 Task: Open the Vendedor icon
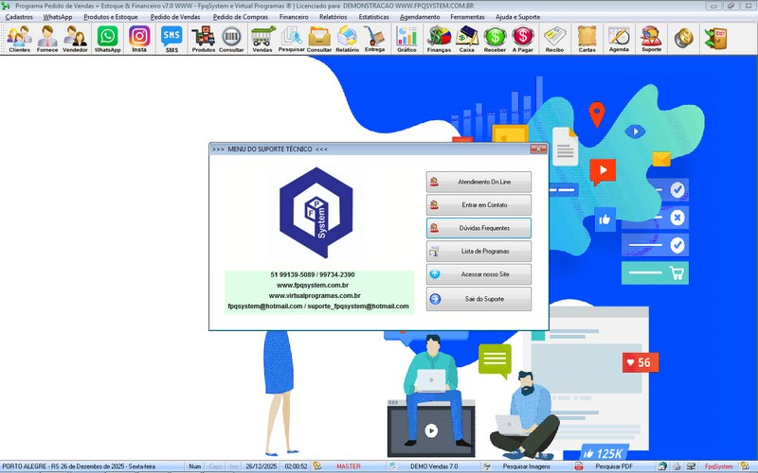point(75,39)
